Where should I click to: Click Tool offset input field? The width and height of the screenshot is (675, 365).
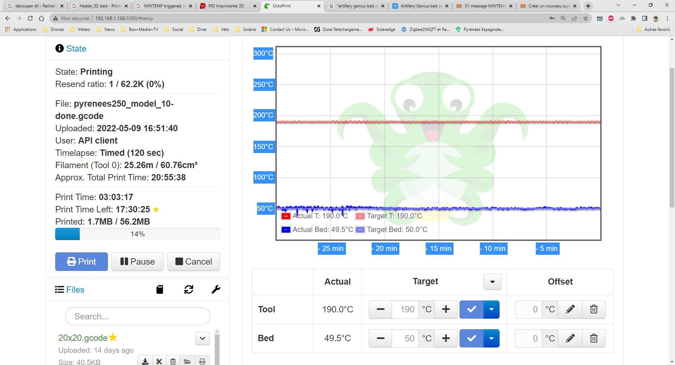[528, 309]
